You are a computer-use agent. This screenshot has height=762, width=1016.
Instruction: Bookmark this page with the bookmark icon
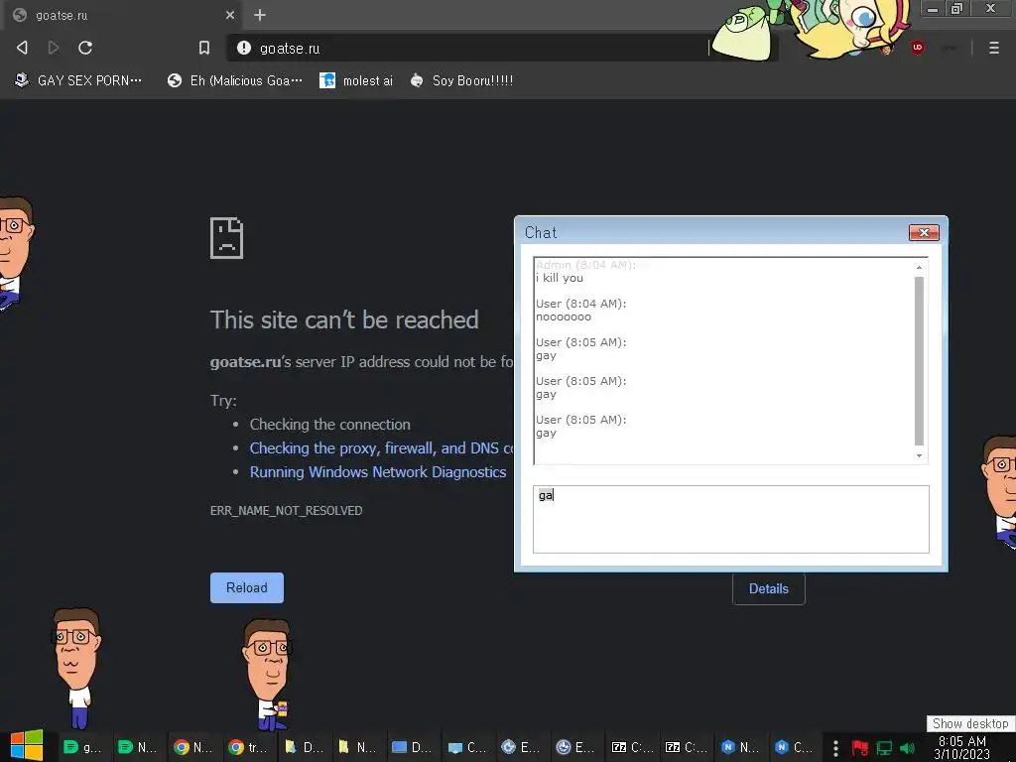tap(204, 48)
